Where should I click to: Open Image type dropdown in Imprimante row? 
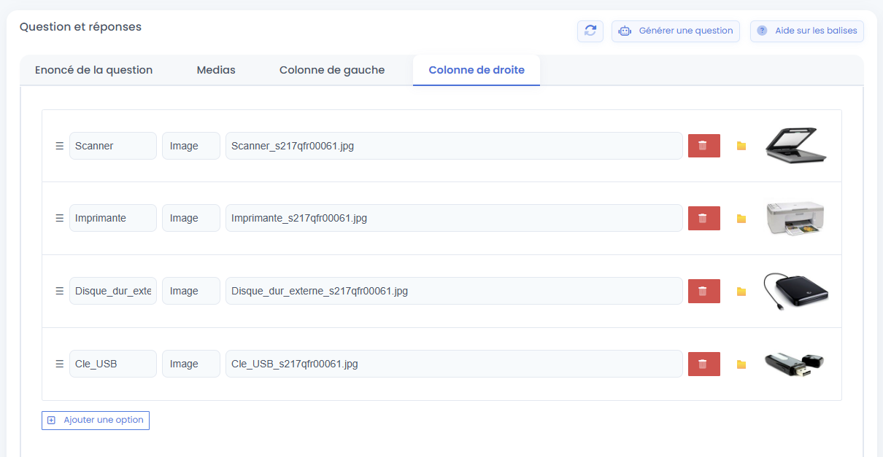pos(191,218)
